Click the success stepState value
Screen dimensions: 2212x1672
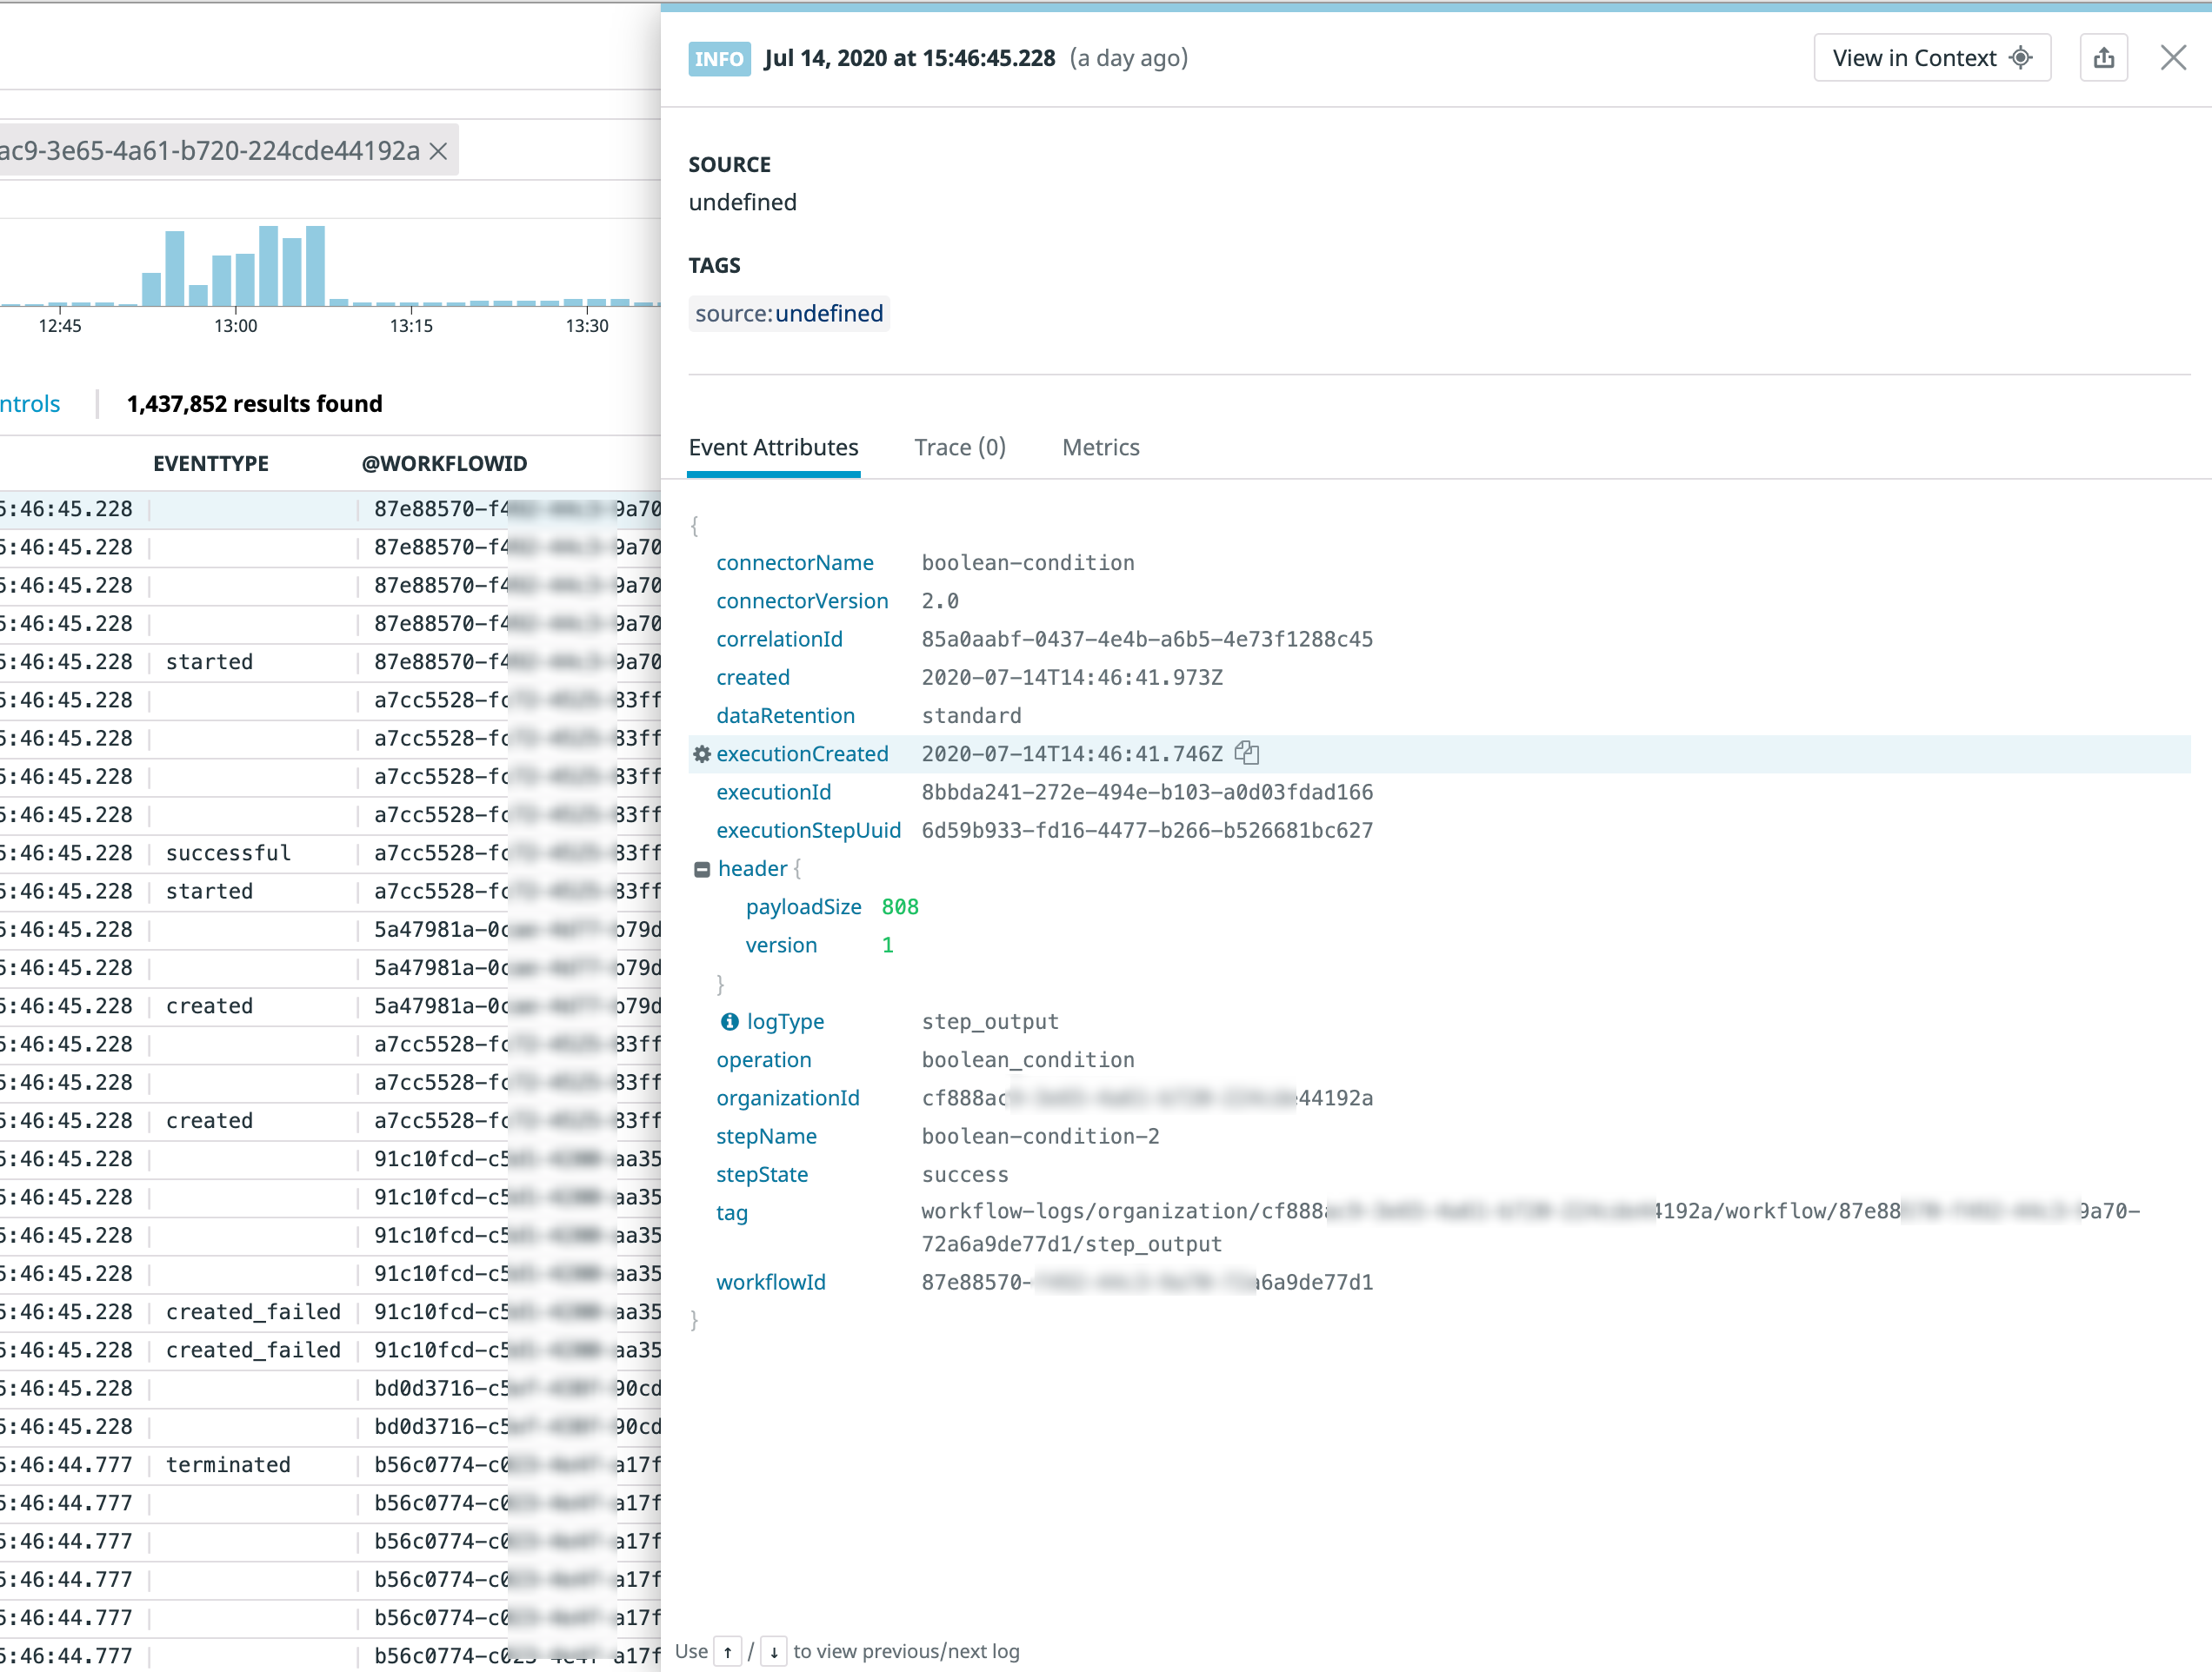coord(964,1174)
